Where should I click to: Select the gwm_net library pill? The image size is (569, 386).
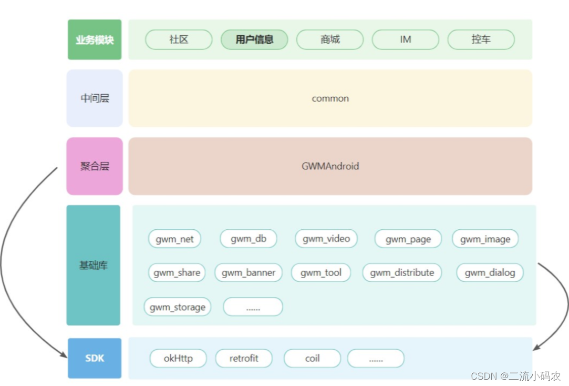(x=174, y=239)
